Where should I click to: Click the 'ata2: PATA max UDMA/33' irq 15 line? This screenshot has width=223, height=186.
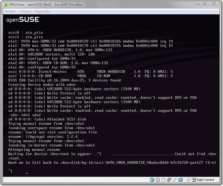click(x=90, y=45)
